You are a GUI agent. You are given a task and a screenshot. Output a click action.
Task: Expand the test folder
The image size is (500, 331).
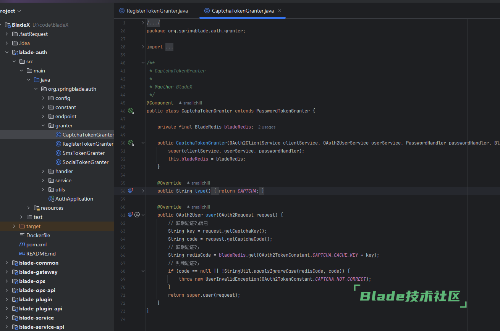21,217
